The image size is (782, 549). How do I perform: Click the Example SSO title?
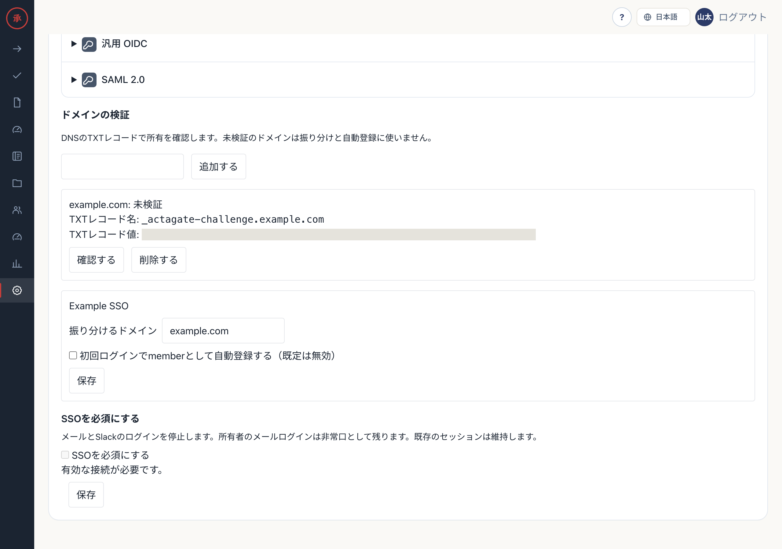click(99, 306)
